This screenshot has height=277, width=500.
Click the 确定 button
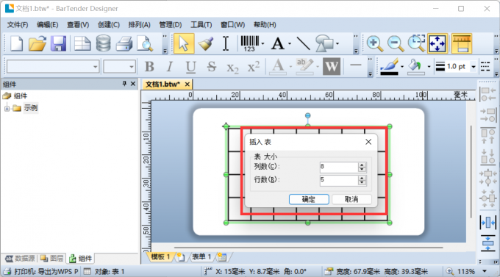coord(309,199)
